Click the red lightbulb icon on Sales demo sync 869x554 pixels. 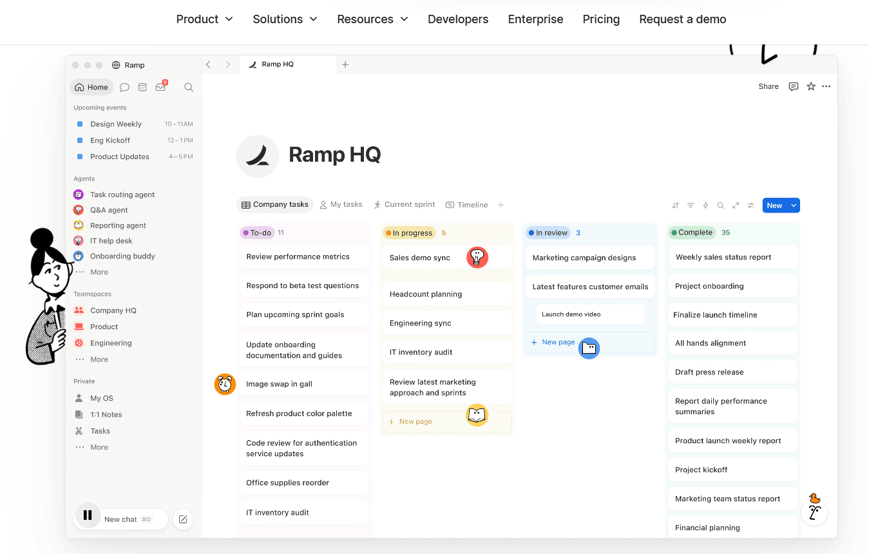click(477, 258)
